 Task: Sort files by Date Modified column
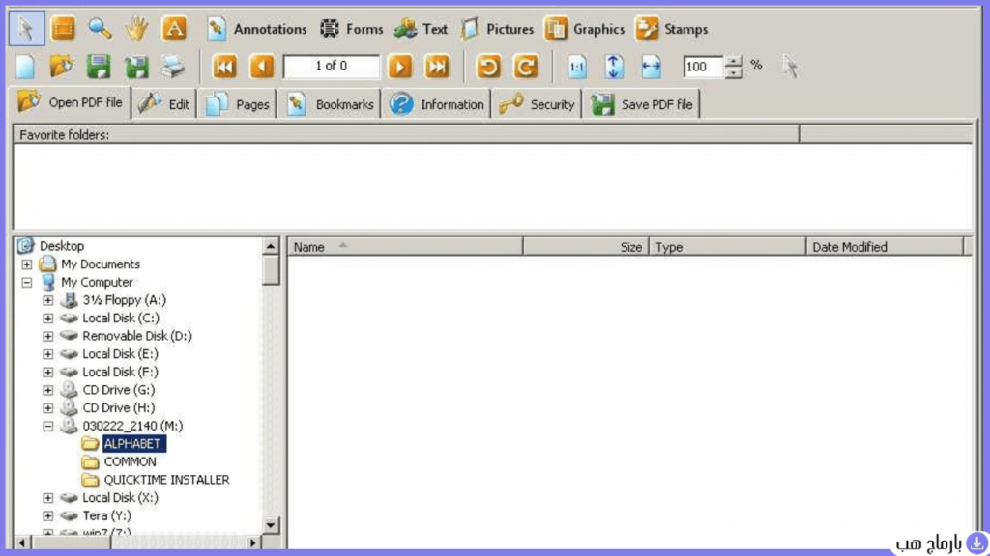[886, 246]
